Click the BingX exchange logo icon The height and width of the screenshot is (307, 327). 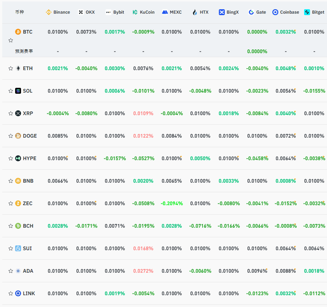[x=222, y=12]
